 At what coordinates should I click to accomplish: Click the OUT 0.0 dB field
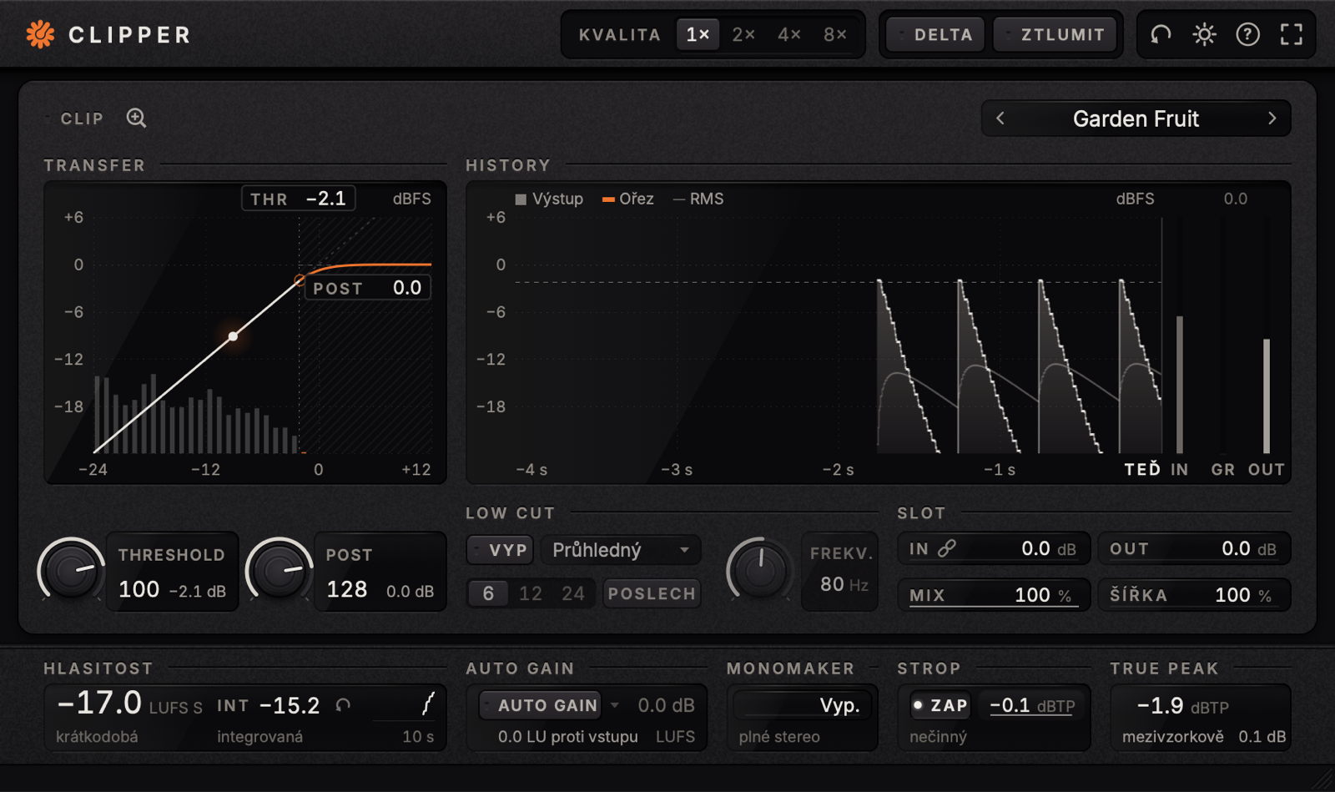pyautogui.click(x=1194, y=548)
